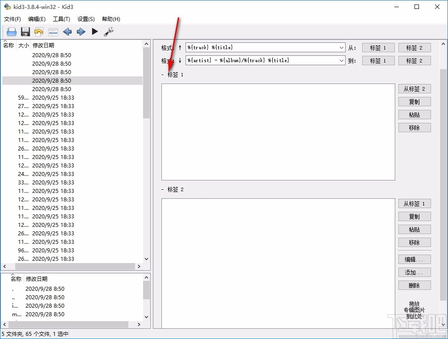Click the Save floppy disk icon
This screenshot has height=339, width=448.
(x=25, y=32)
